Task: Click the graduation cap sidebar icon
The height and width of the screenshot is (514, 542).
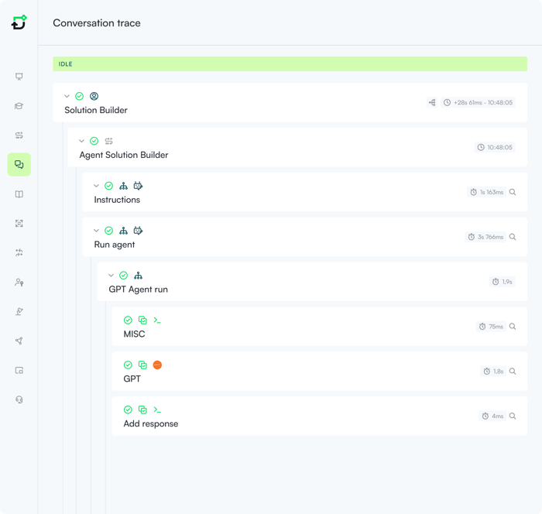Action: coord(19,106)
